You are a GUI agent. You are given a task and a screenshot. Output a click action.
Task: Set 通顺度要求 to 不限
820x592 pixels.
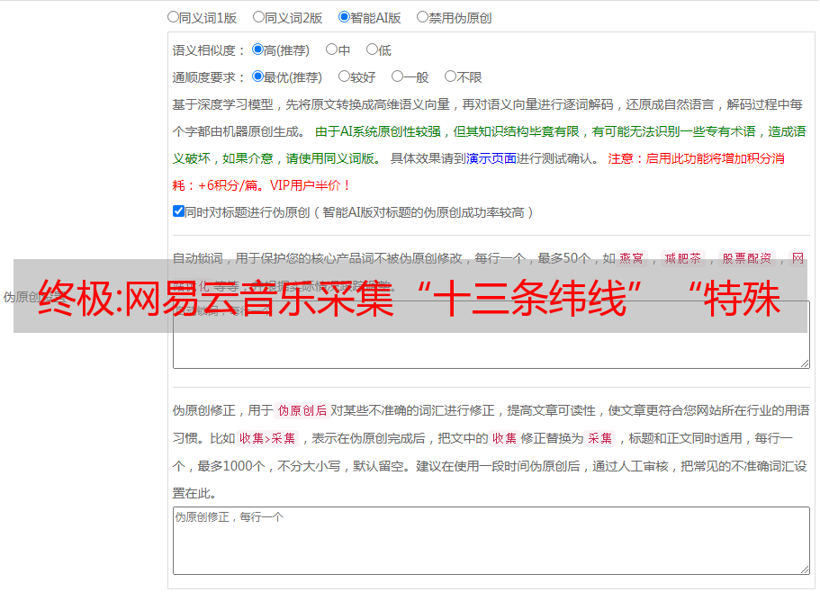pyautogui.click(x=450, y=77)
